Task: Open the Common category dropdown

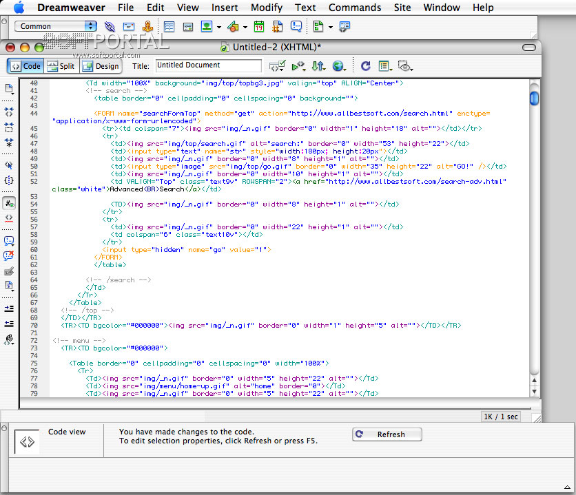Action: 56,26
